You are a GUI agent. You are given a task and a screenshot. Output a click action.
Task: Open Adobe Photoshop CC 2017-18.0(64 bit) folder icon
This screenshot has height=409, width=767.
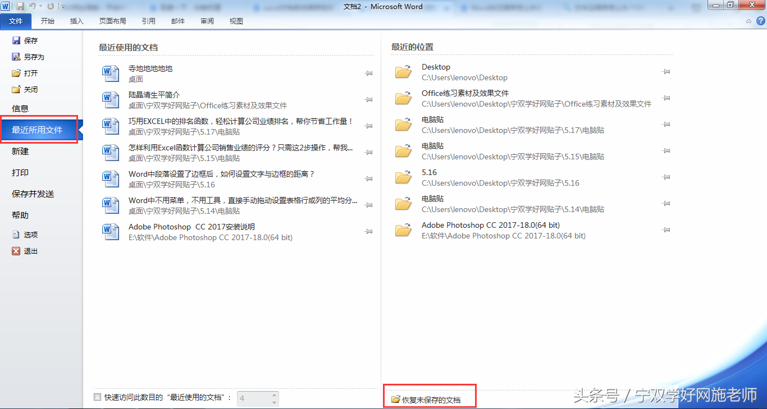click(x=403, y=230)
